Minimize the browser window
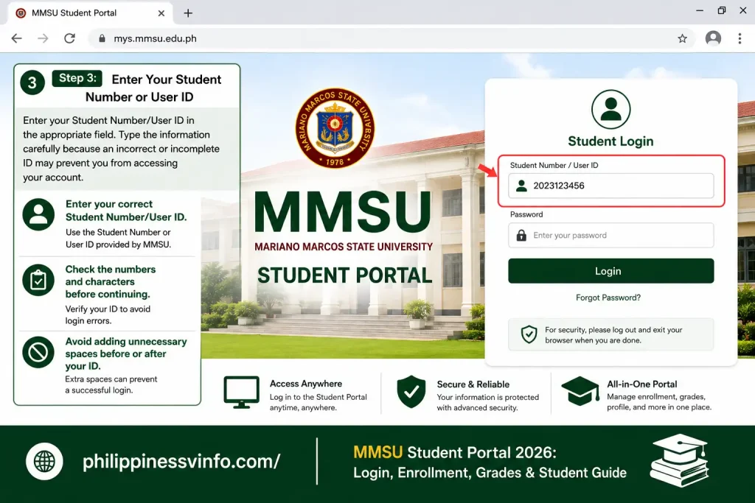The width and height of the screenshot is (755, 503). pos(700,10)
